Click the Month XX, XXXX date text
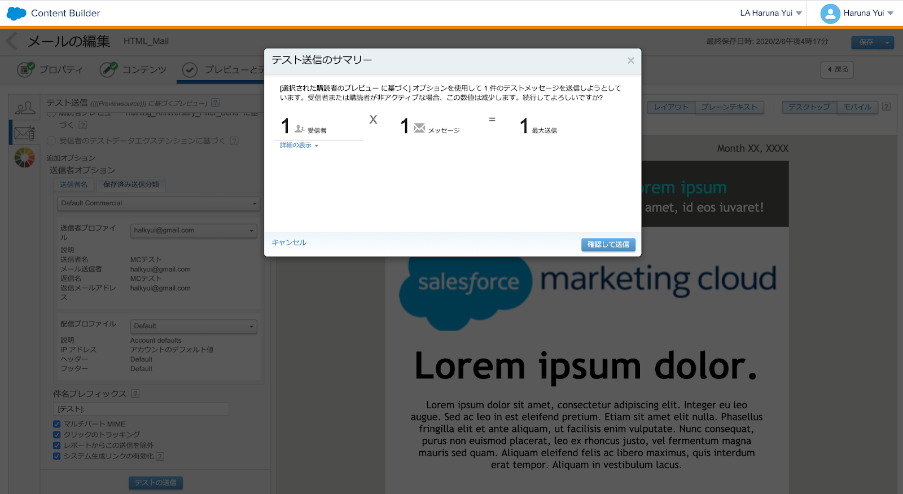Image resolution: width=903 pixels, height=494 pixels. tap(752, 148)
